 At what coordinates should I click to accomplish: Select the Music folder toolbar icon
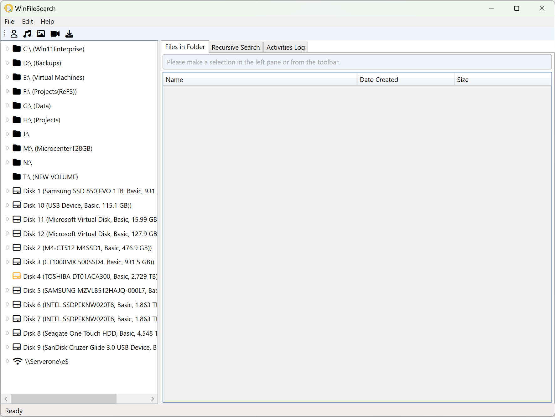pyautogui.click(x=28, y=34)
